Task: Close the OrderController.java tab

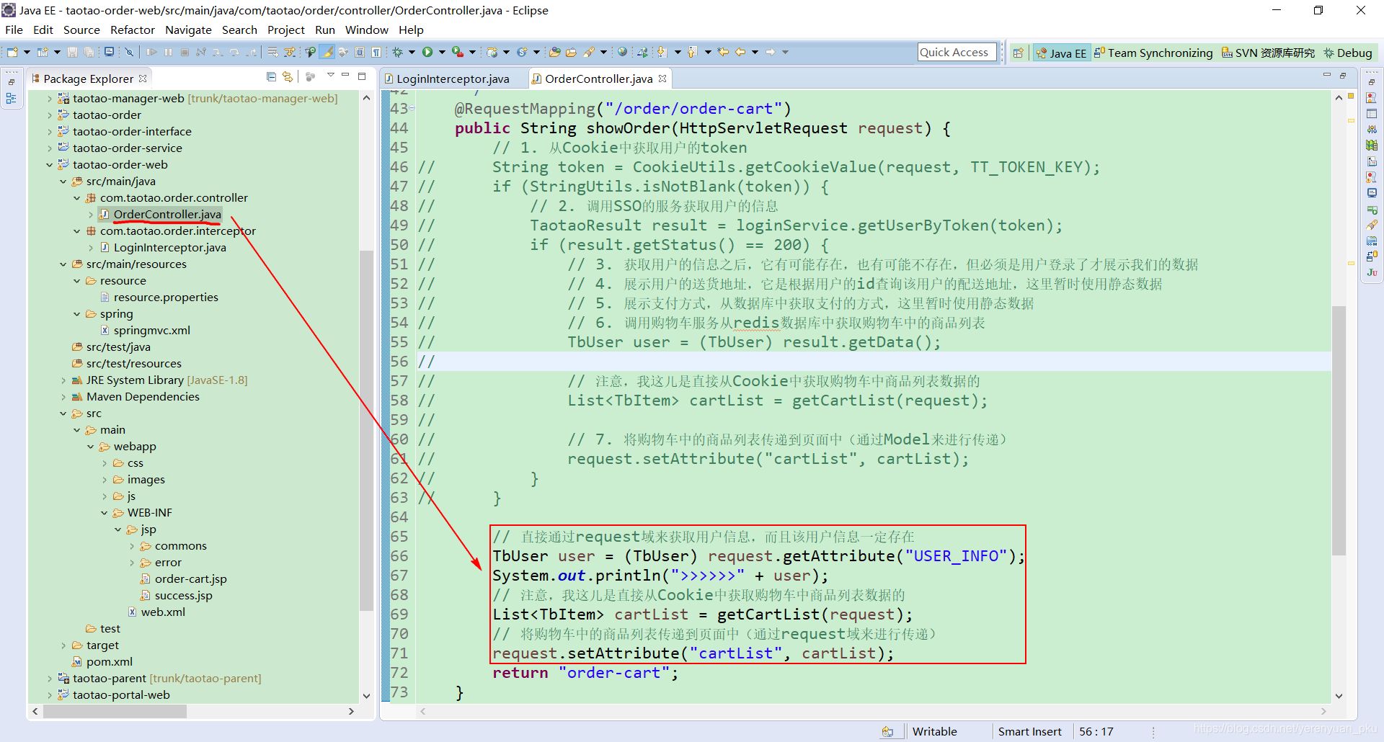Action: coord(662,78)
